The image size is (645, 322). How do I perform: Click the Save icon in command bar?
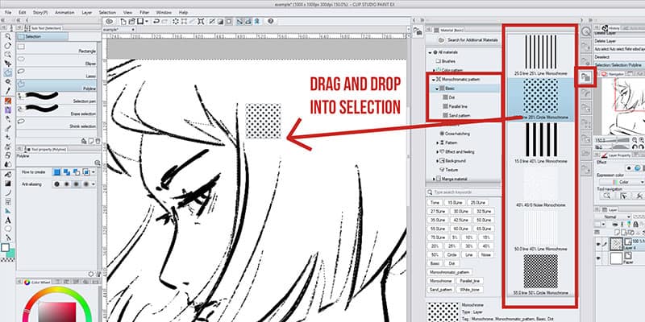point(140,22)
